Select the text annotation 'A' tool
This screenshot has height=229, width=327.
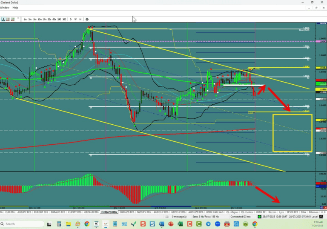pyautogui.click(x=3, y=19)
